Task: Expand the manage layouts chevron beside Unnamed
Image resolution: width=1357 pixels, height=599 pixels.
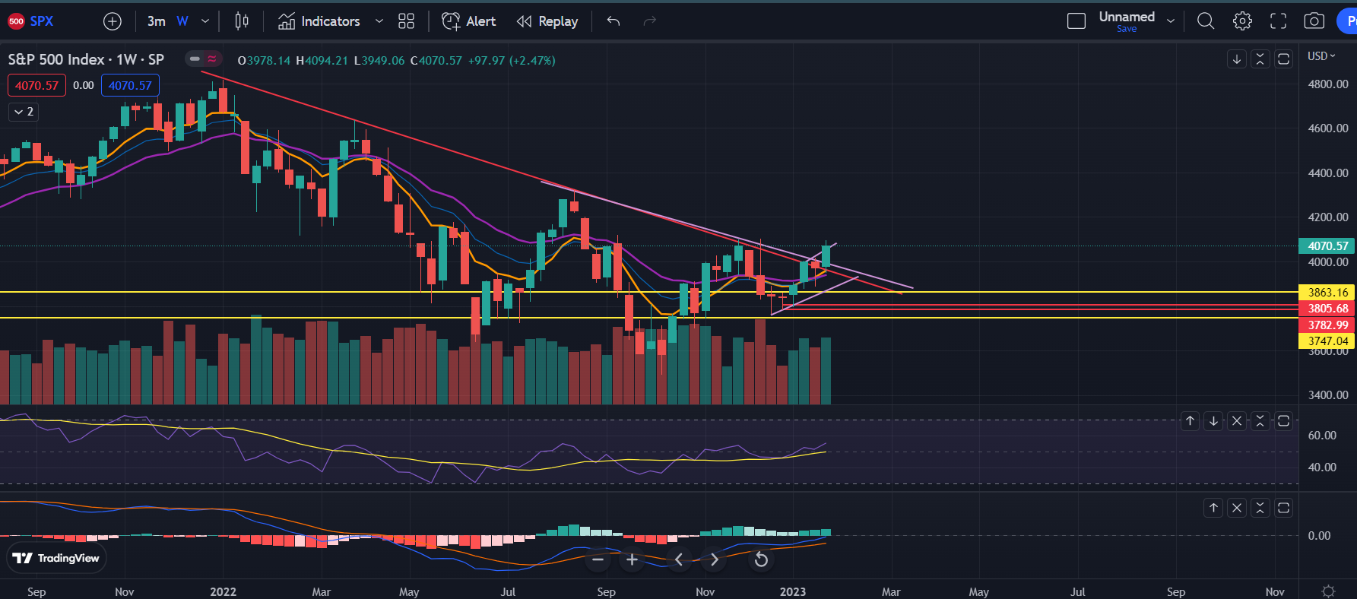Action: pos(1171,21)
